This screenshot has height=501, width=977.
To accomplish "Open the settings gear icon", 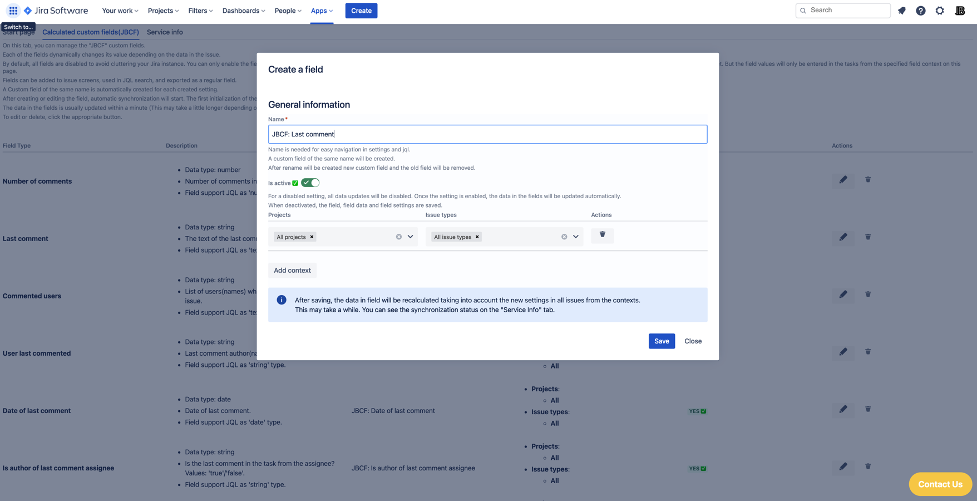I will [939, 11].
